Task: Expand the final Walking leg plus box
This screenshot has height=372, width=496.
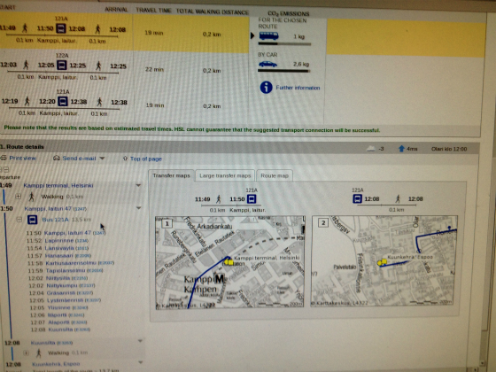Action: tap(27, 353)
